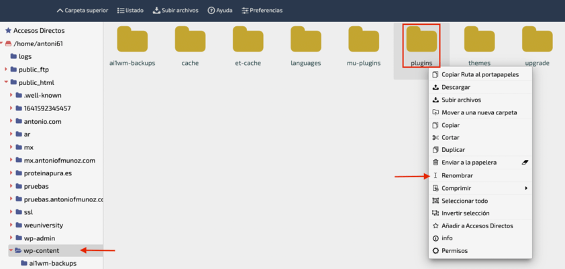
Task: Select Accesos Directos in sidebar
Action: pyautogui.click(x=39, y=31)
